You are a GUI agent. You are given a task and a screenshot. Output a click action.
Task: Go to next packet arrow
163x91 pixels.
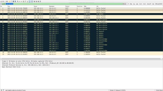pyautogui.click(x=22, y=2)
